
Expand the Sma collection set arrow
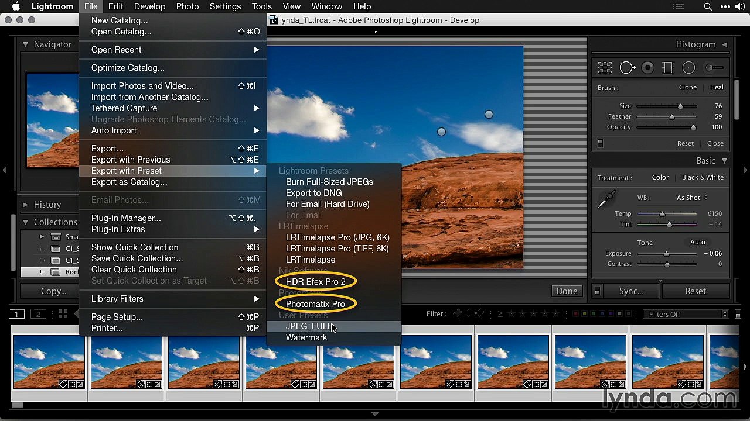click(42, 237)
